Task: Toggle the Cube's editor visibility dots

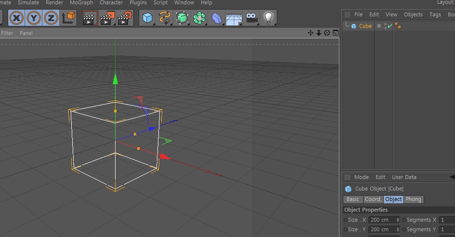Action: pyautogui.click(x=385, y=26)
